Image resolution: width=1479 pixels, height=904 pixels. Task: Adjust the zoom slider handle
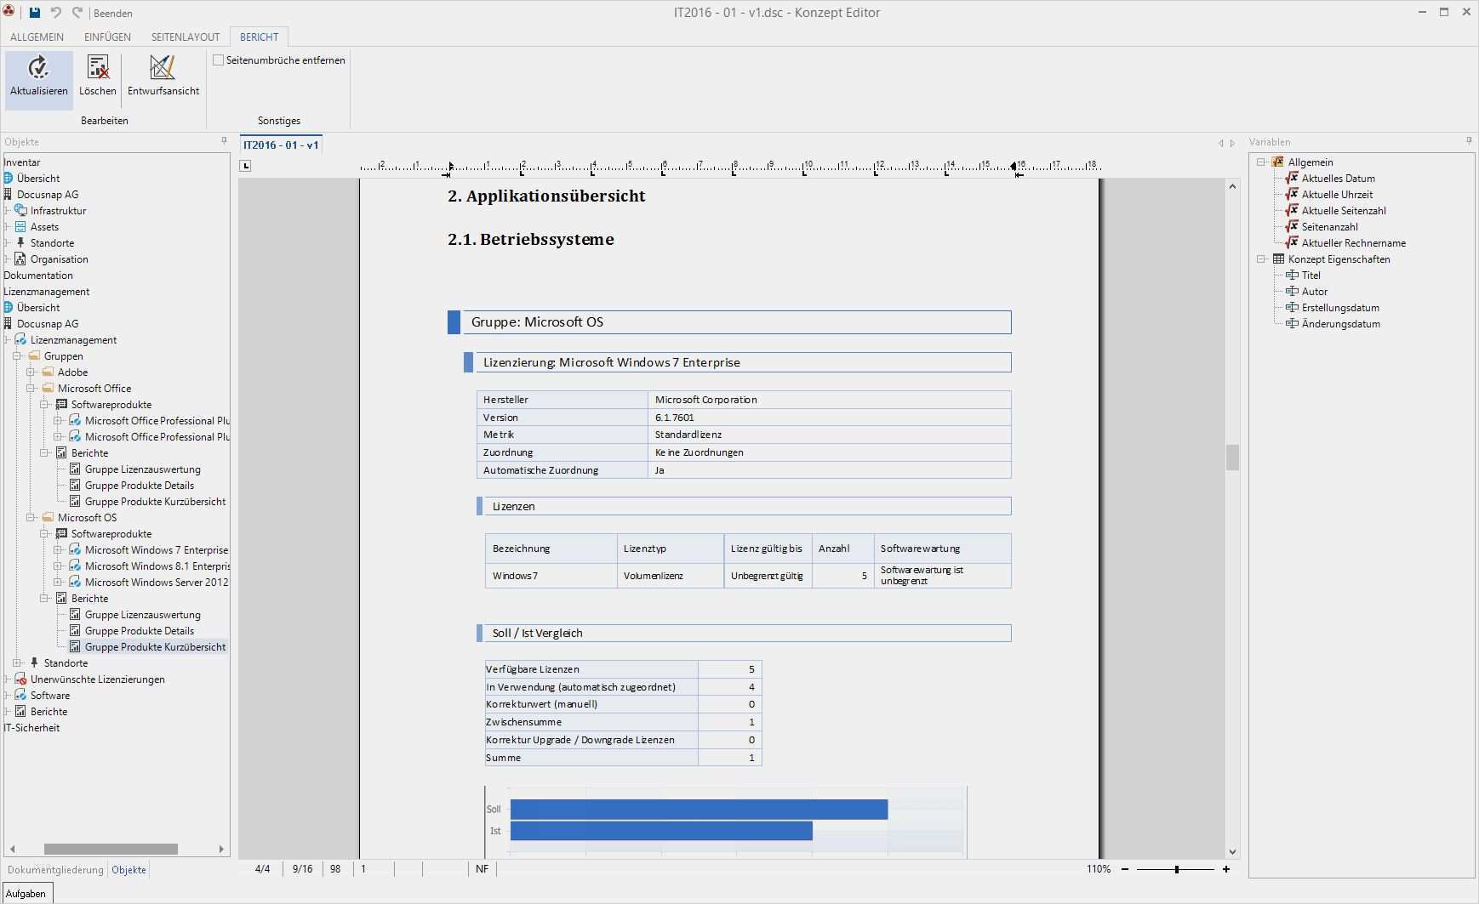point(1177,869)
